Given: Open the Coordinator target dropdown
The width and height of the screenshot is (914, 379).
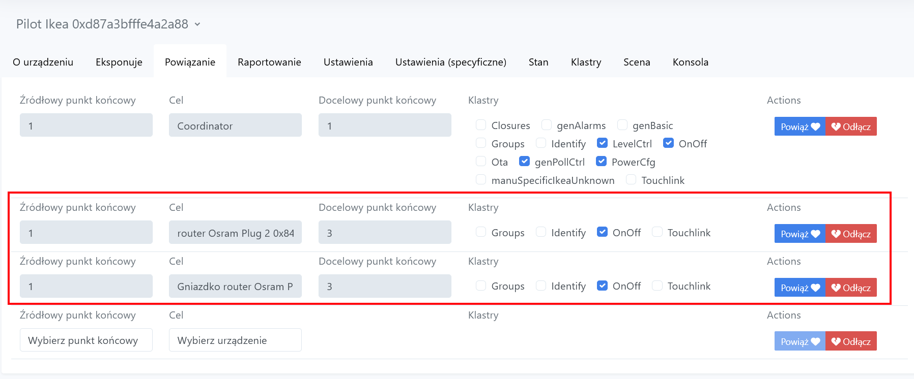Looking at the screenshot, I should pyautogui.click(x=235, y=125).
